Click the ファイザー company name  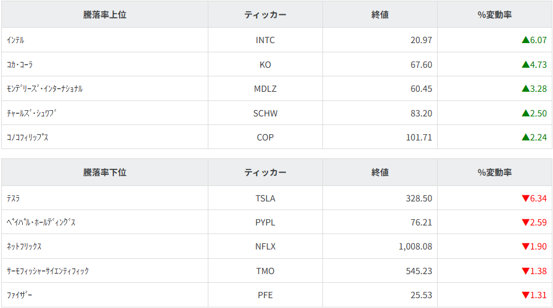click(x=19, y=296)
